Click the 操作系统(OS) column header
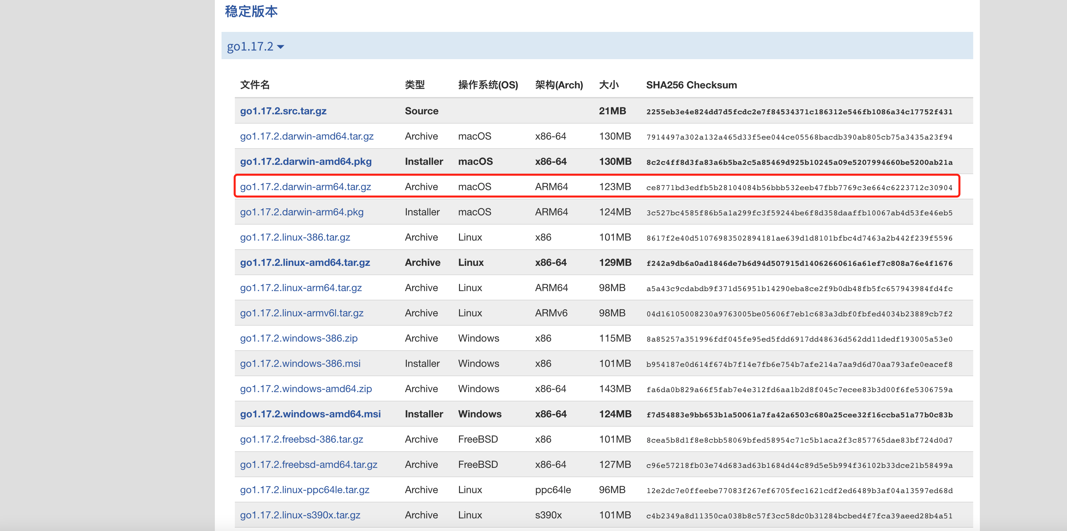This screenshot has height=531, width=1067. point(488,85)
